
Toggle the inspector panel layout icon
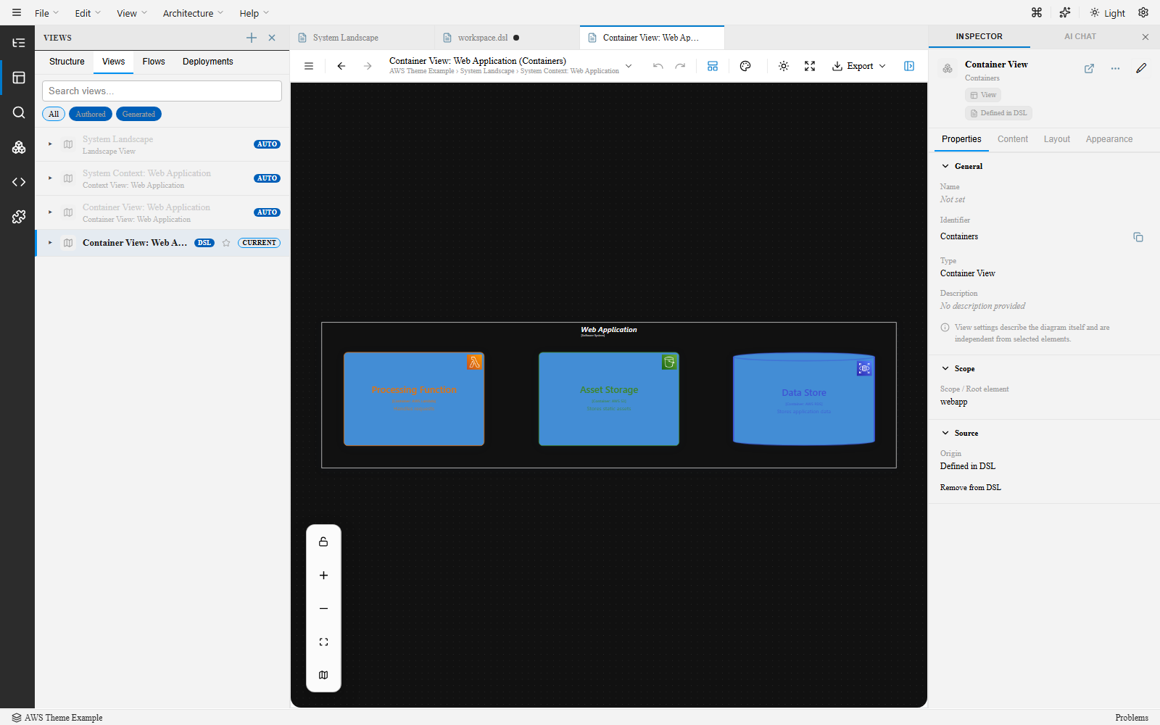[x=909, y=66]
